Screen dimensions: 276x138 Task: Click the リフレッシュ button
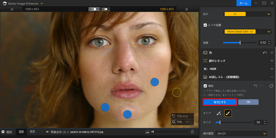(182, 116)
